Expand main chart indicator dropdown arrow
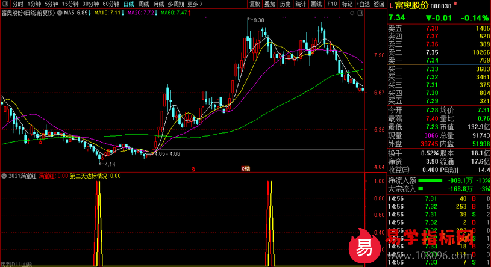Screen dimensions: 491x267 (x=60, y=13)
